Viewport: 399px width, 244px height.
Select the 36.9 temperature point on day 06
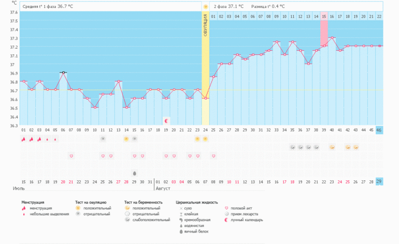coord(63,73)
